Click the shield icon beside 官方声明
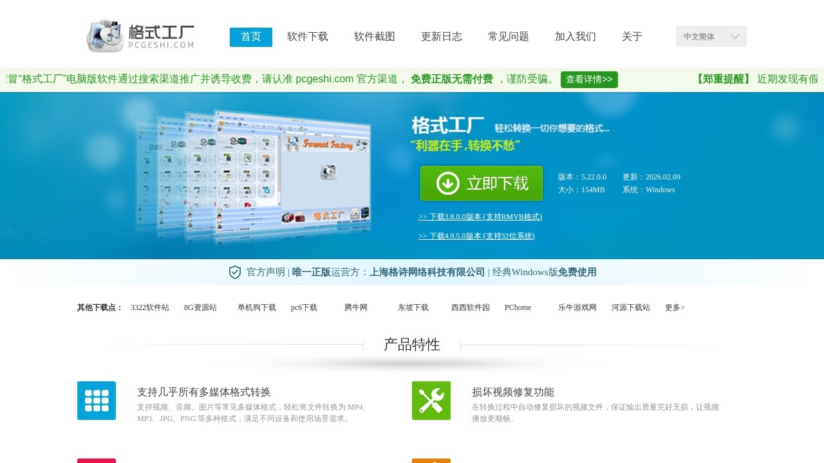The height and width of the screenshot is (463, 824). (235, 272)
